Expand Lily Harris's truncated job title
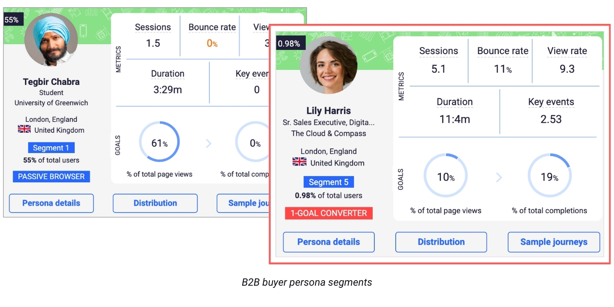 tap(328, 122)
